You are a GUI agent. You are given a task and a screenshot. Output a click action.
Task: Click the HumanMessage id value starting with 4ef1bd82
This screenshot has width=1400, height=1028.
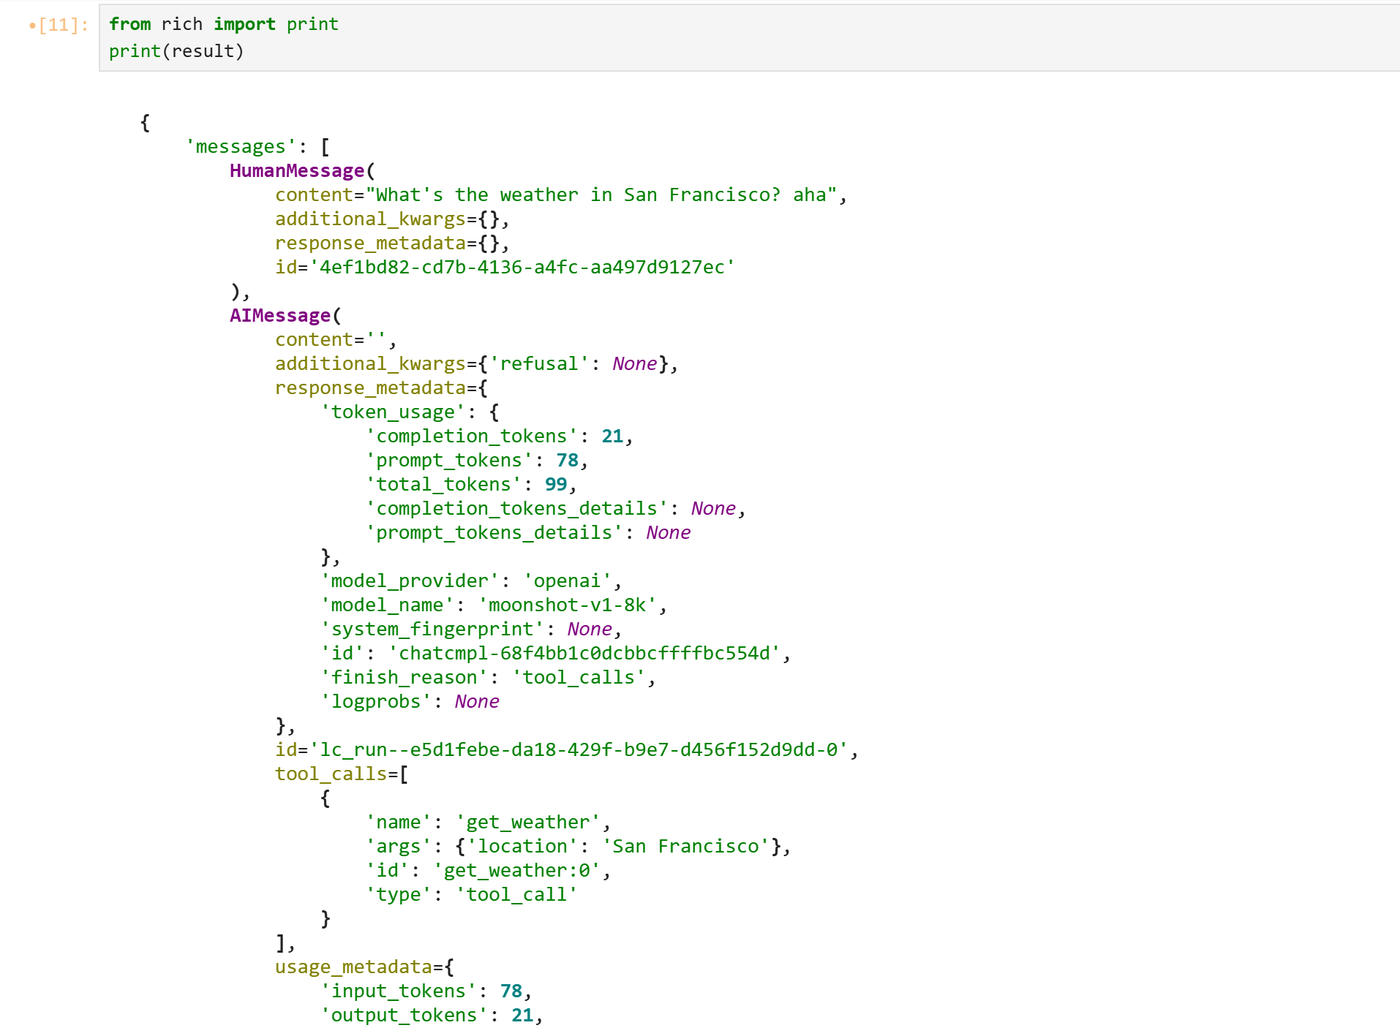tap(522, 267)
